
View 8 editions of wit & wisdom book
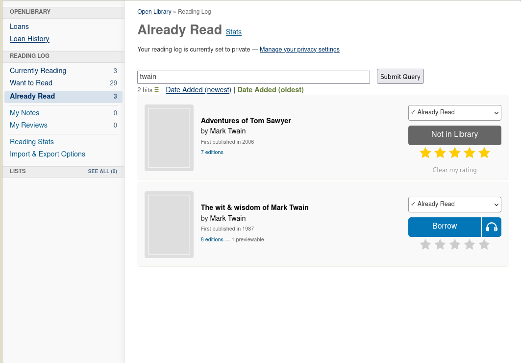click(x=212, y=240)
